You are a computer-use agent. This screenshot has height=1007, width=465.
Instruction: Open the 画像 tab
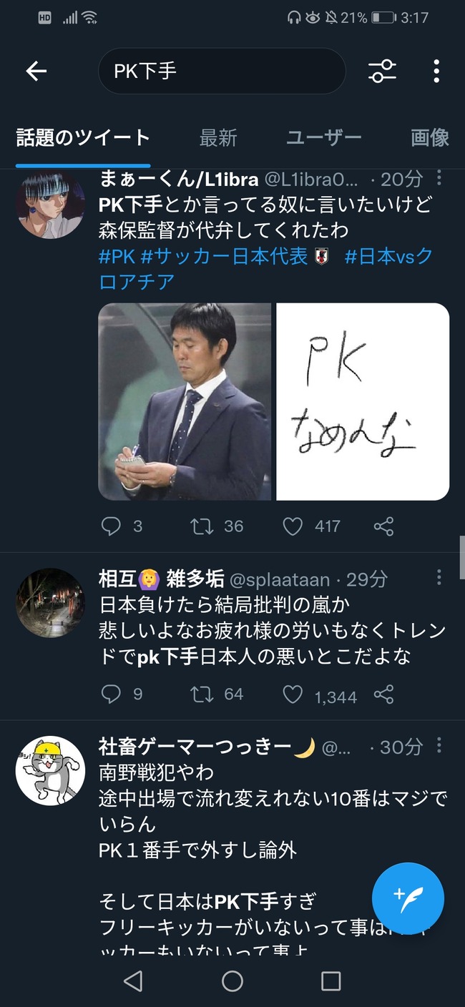(x=430, y=137)
